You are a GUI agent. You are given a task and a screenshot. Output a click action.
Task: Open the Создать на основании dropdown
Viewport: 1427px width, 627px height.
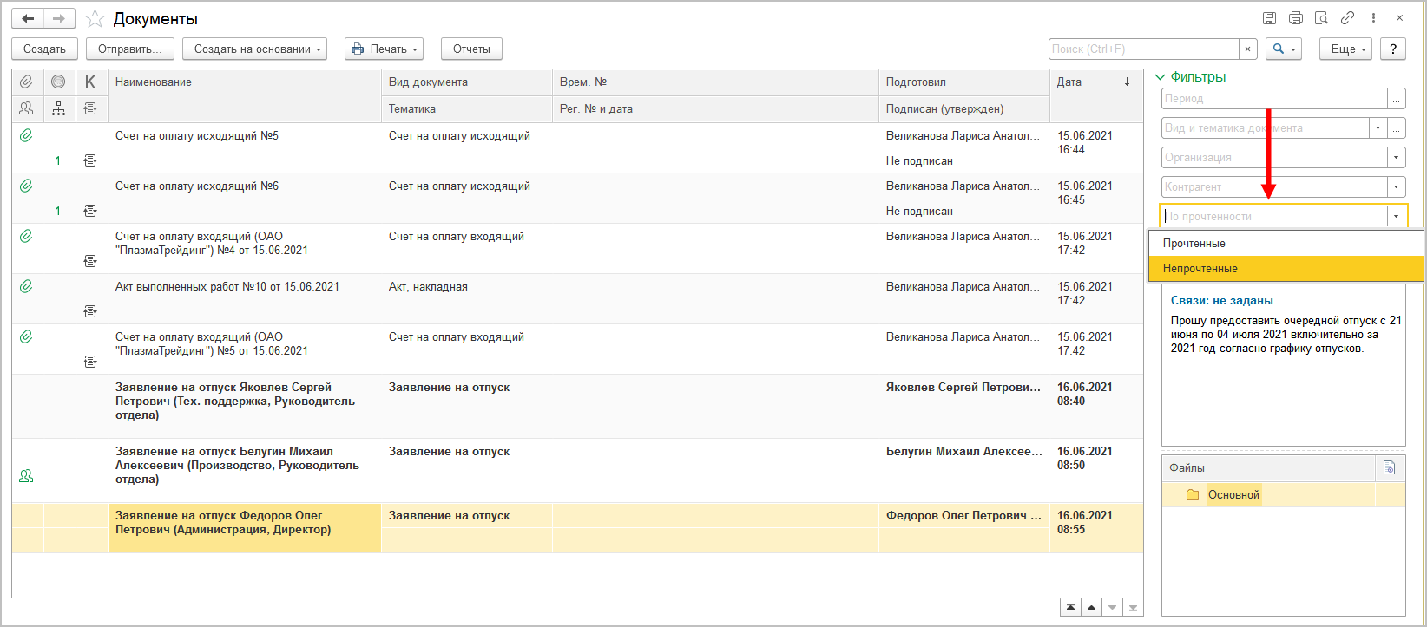click(x=254, y=49)
